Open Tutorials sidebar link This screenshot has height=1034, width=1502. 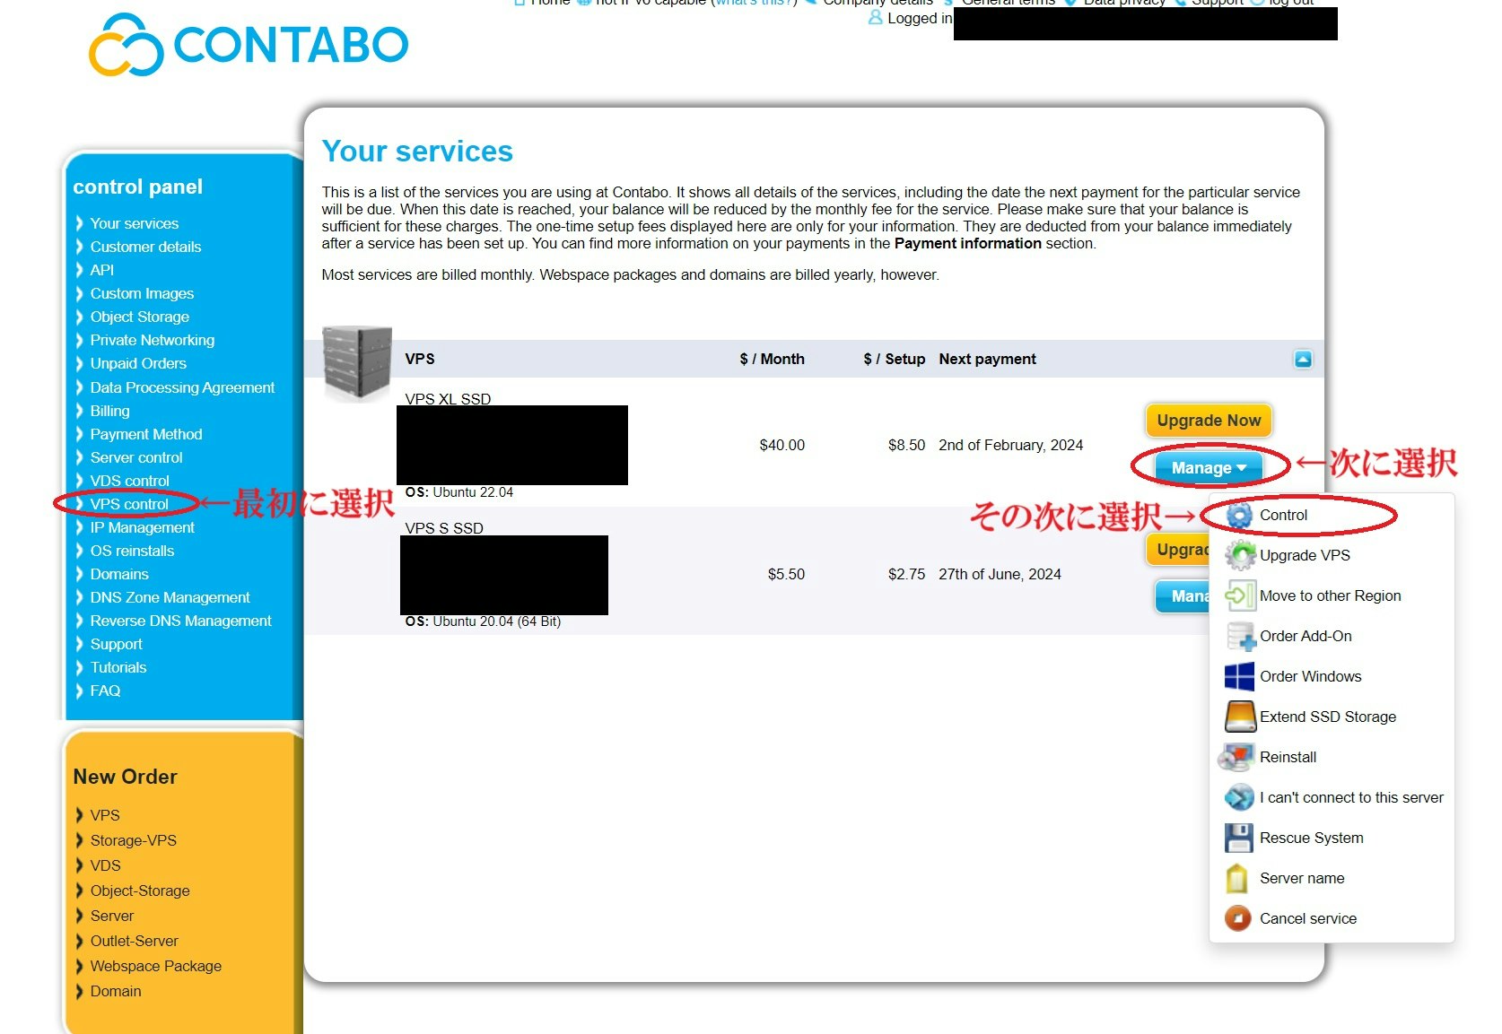pos(118,667)
